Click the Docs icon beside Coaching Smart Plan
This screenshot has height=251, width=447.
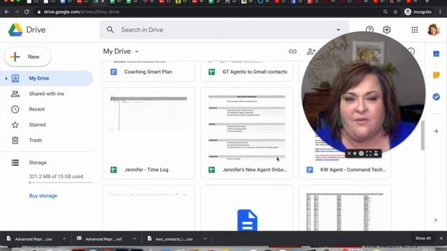[113, 72]
